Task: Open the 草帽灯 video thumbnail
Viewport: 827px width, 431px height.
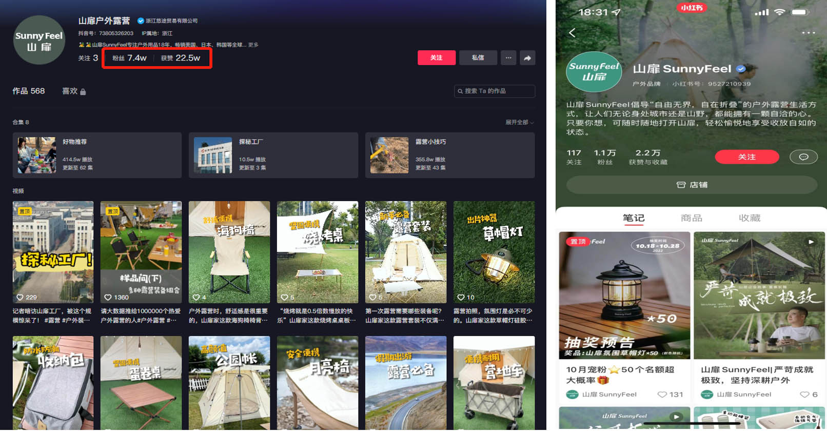Action: click(494, 251)
